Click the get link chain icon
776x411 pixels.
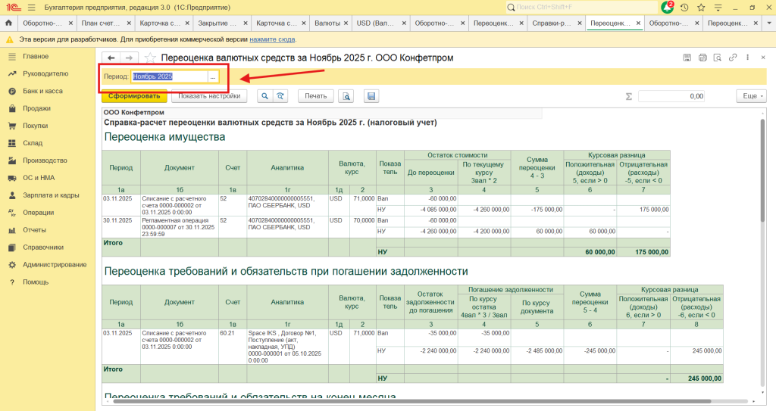coord(733,58)
